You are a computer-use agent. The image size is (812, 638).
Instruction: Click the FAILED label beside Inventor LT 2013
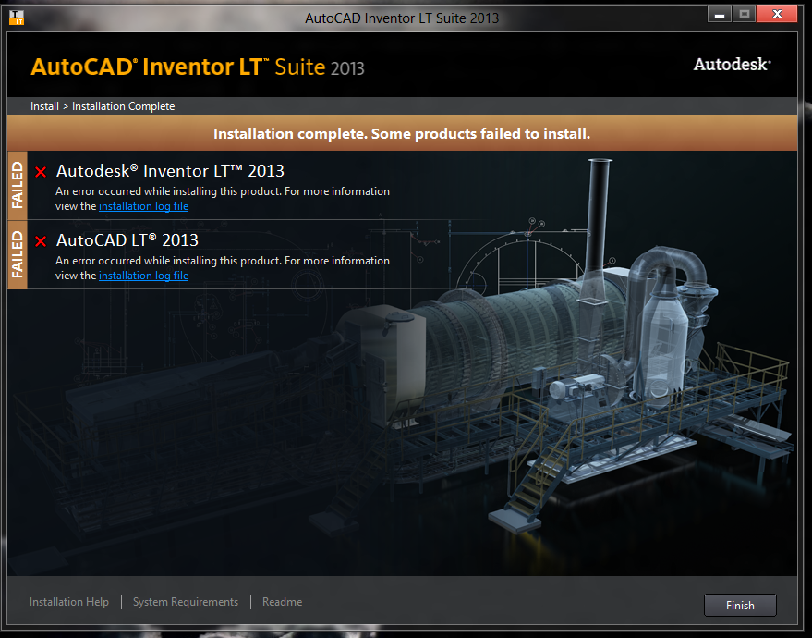[x=18, y=185]
